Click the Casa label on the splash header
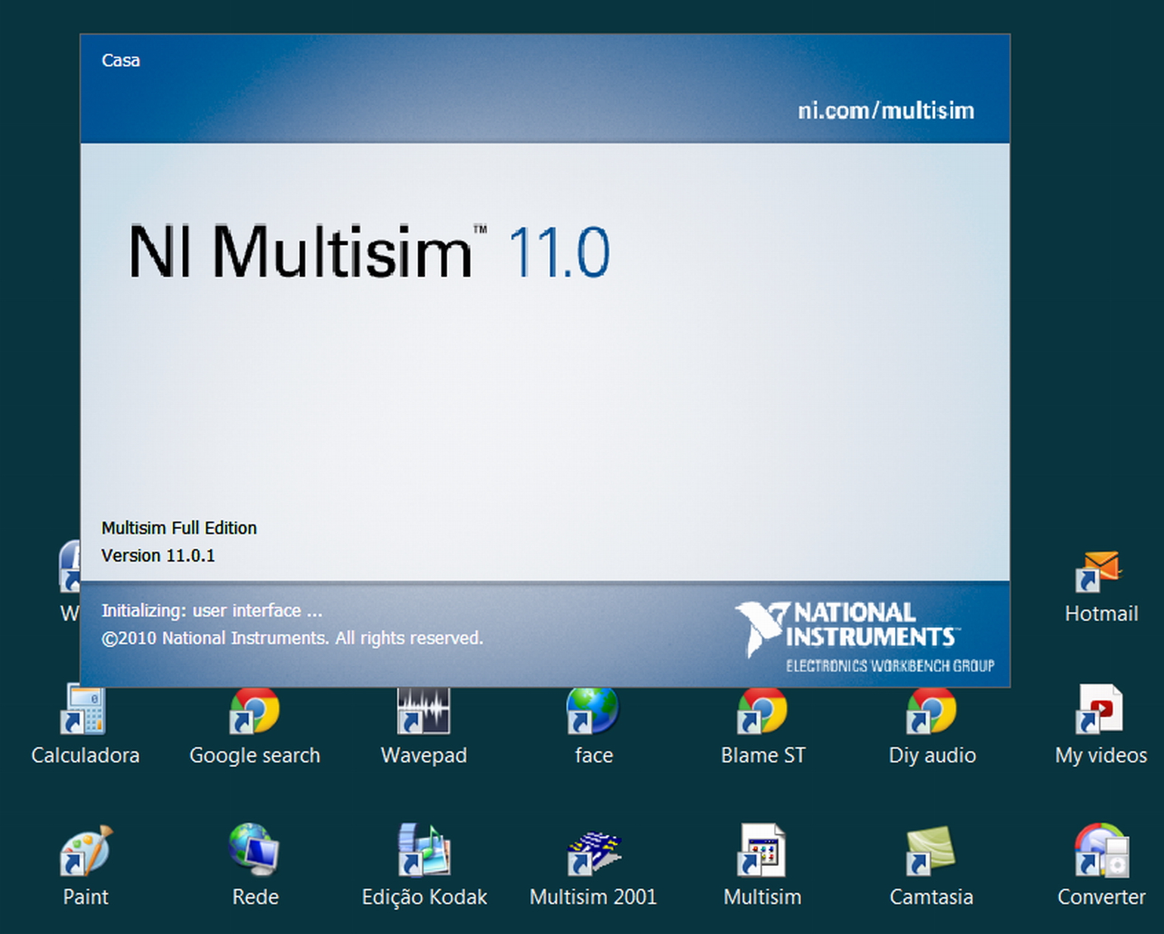 pos(121,60)
